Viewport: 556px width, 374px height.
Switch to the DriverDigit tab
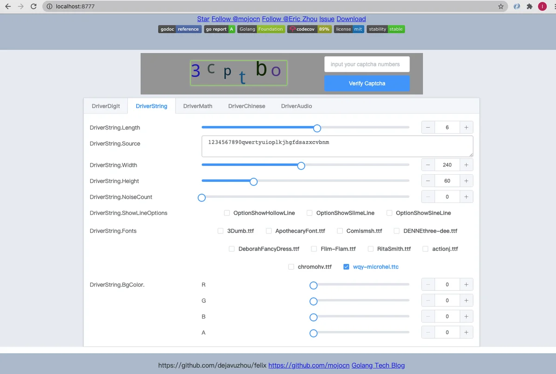pyautogui.click(x=106, y=106)
